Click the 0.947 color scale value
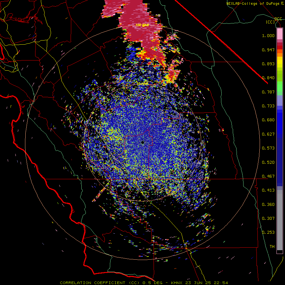The width and height of the screenshot is (285, 285). (268, 50)
